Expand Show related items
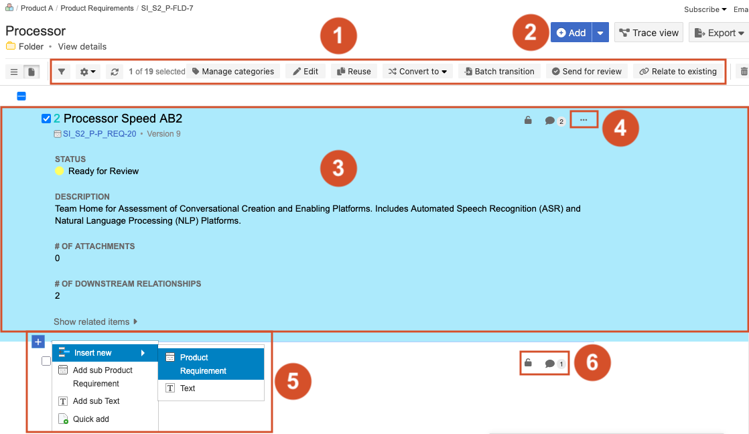The width and height of the screenshot is (749, 434). (95, 321)
